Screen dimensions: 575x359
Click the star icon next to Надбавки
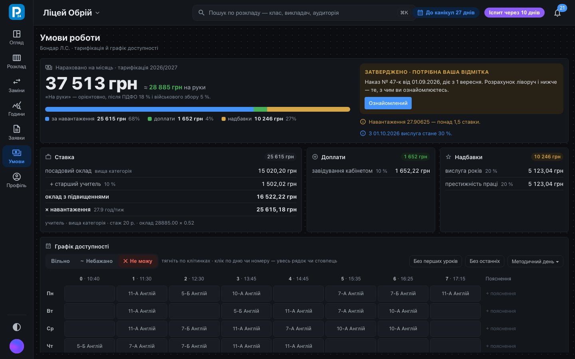click(x=448, y=157)
